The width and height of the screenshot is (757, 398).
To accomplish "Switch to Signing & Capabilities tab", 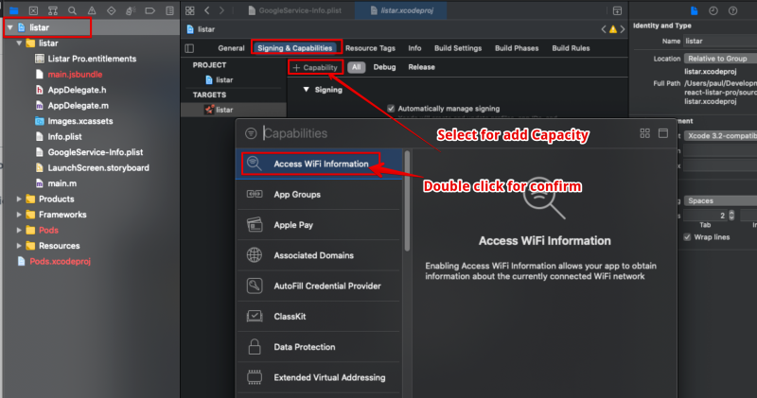I will point(295,48).
